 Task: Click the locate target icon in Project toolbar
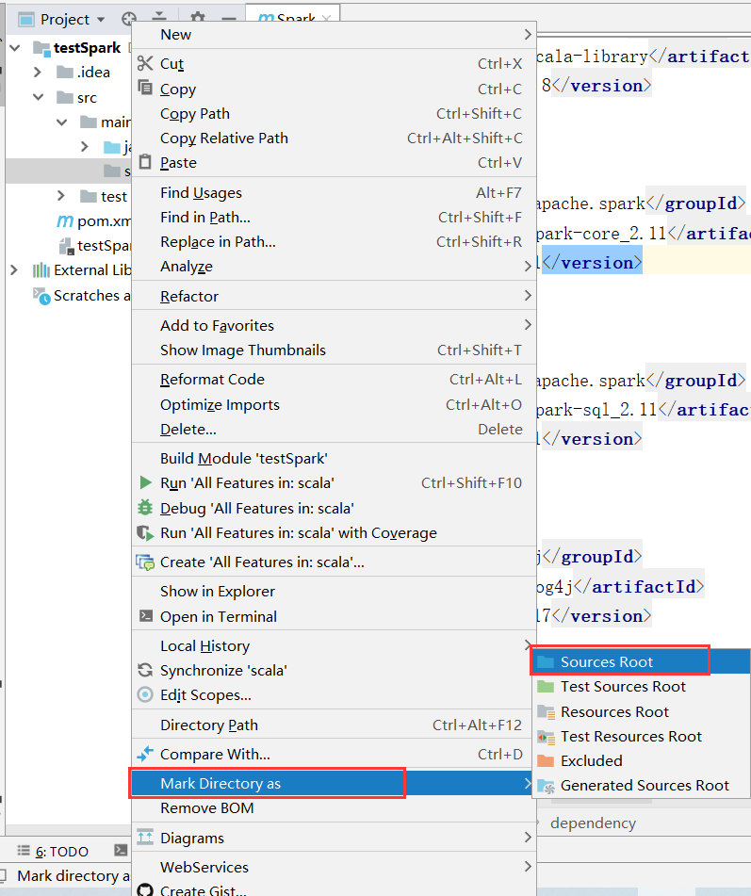click(x=128, y=19)
